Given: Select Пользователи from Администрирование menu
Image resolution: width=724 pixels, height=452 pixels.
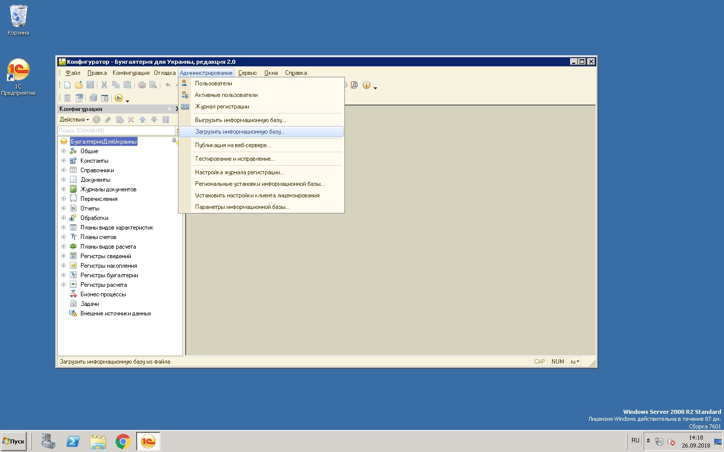Looking at the screenshot, I should pyautogui.click(x=261, y=83).
